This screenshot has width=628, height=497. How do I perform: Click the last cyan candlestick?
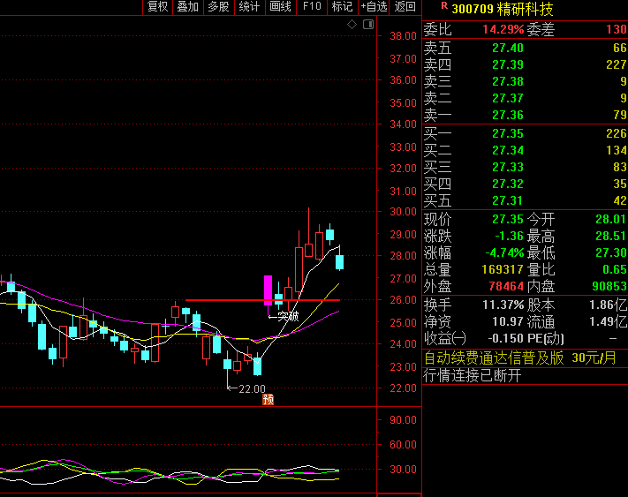point(340,262)
